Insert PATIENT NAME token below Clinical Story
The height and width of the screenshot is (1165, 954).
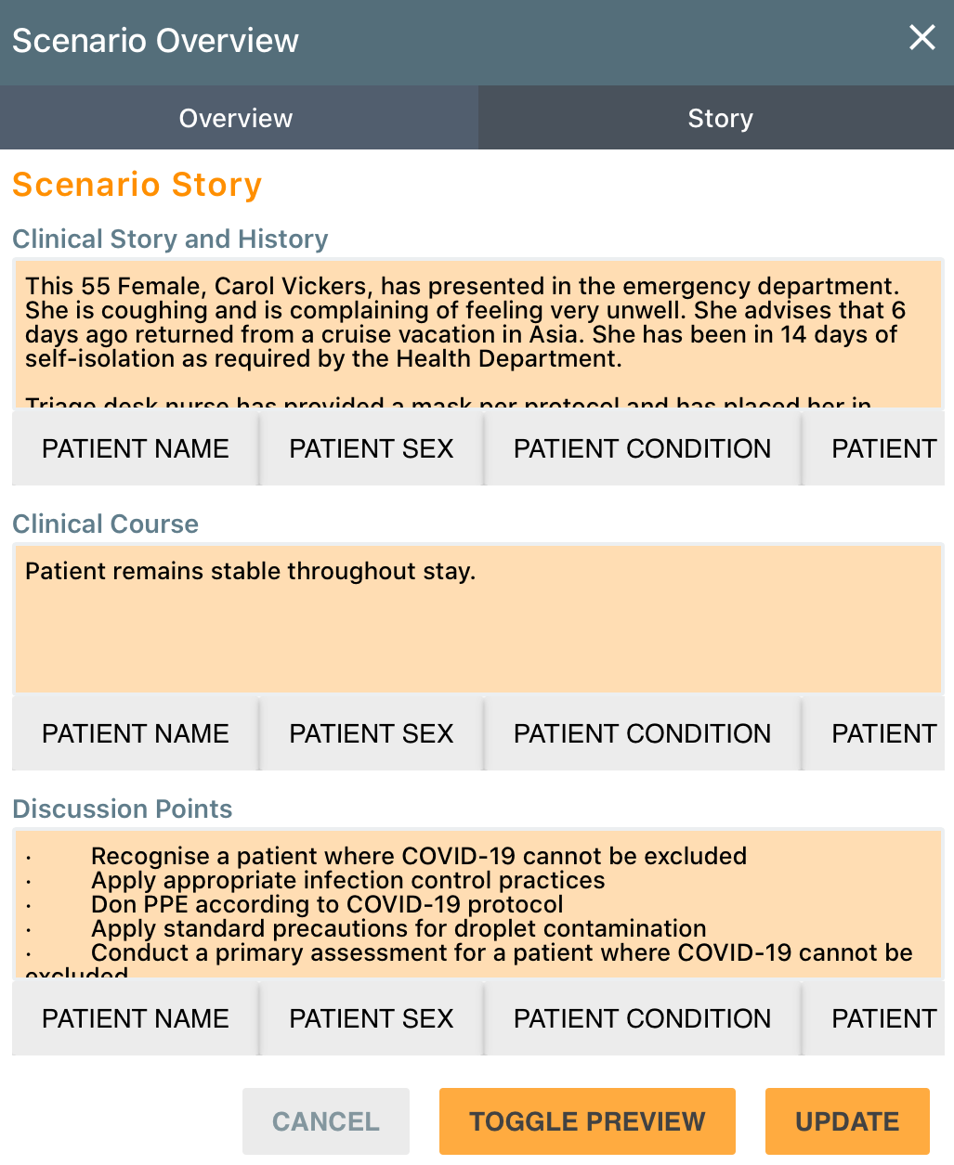[x=135, y=448]
